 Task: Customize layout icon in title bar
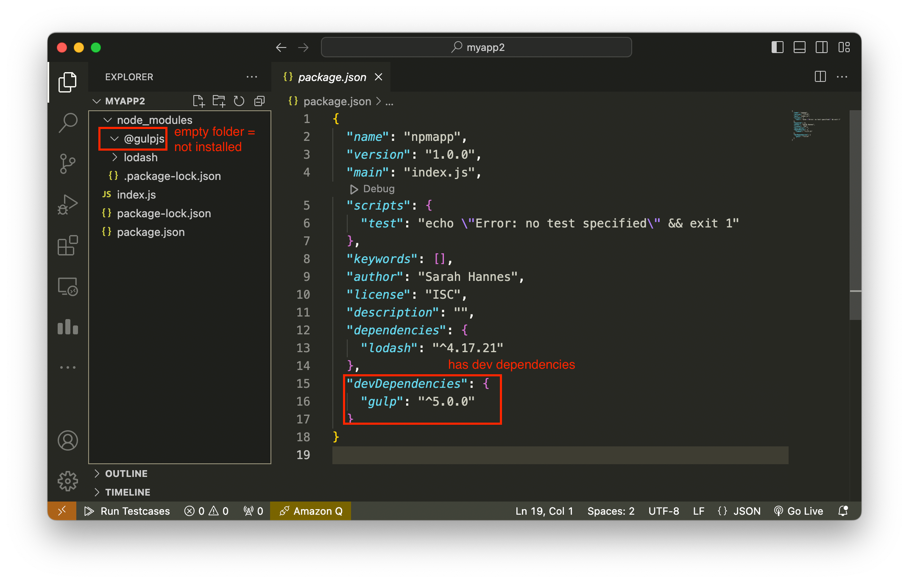click(844, 47)
